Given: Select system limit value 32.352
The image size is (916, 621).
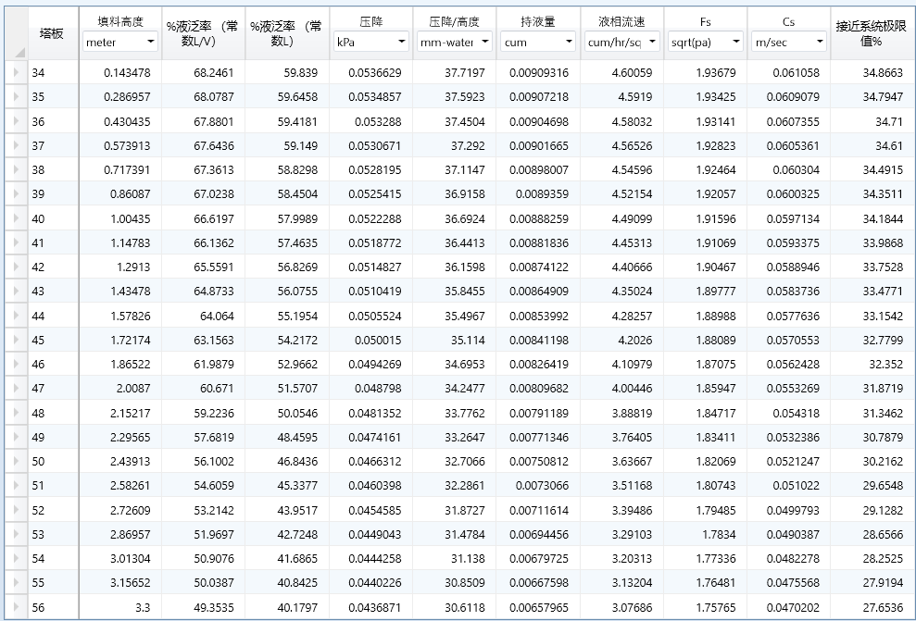Looking at the screenshot, I should coord(885,365).
